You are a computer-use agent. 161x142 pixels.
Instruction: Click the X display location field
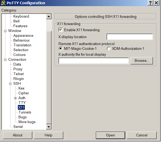coord(130,37)
